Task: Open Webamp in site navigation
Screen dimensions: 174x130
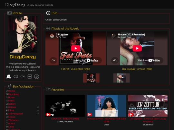Action: tap(13, 120)
